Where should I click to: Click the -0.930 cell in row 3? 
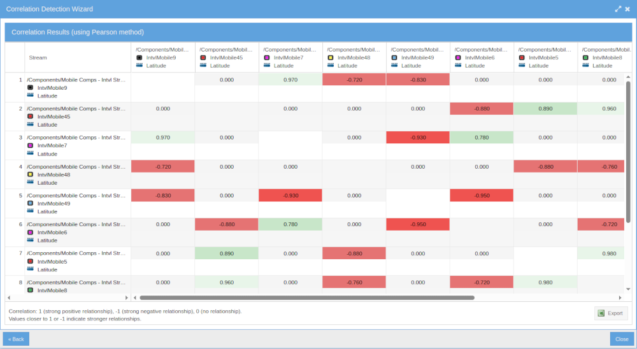[418, 138]
